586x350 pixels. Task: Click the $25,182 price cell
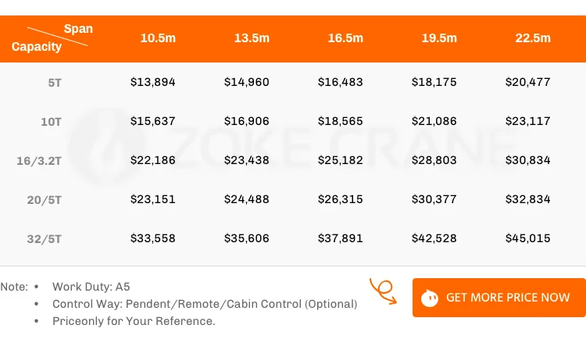coord(341,160)
